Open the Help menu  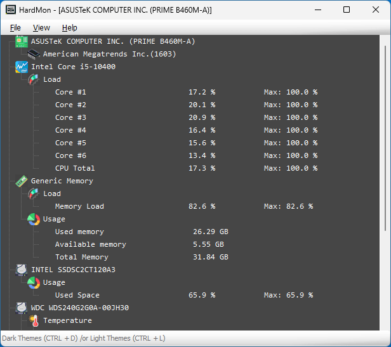coord(70,28)
